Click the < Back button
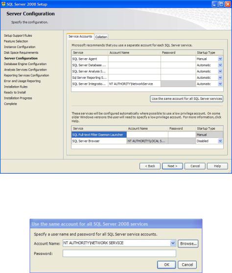Screen dimensions: 232x273 (150, 166)
